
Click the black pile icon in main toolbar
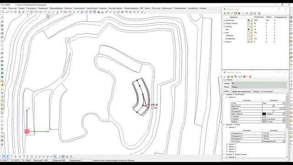click(98, 12)
